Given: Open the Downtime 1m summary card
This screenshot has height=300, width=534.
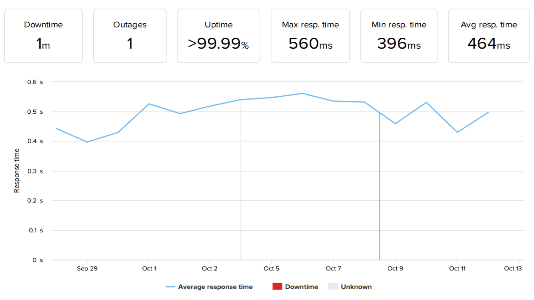Looking at the screenshot, I should 43,36.
